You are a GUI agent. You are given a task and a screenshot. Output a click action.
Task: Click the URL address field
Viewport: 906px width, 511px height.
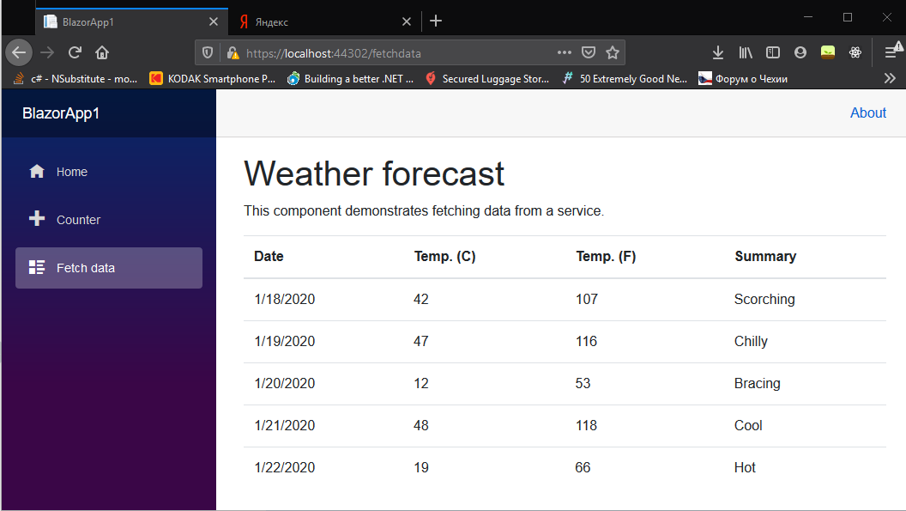(x=386, y=53)
